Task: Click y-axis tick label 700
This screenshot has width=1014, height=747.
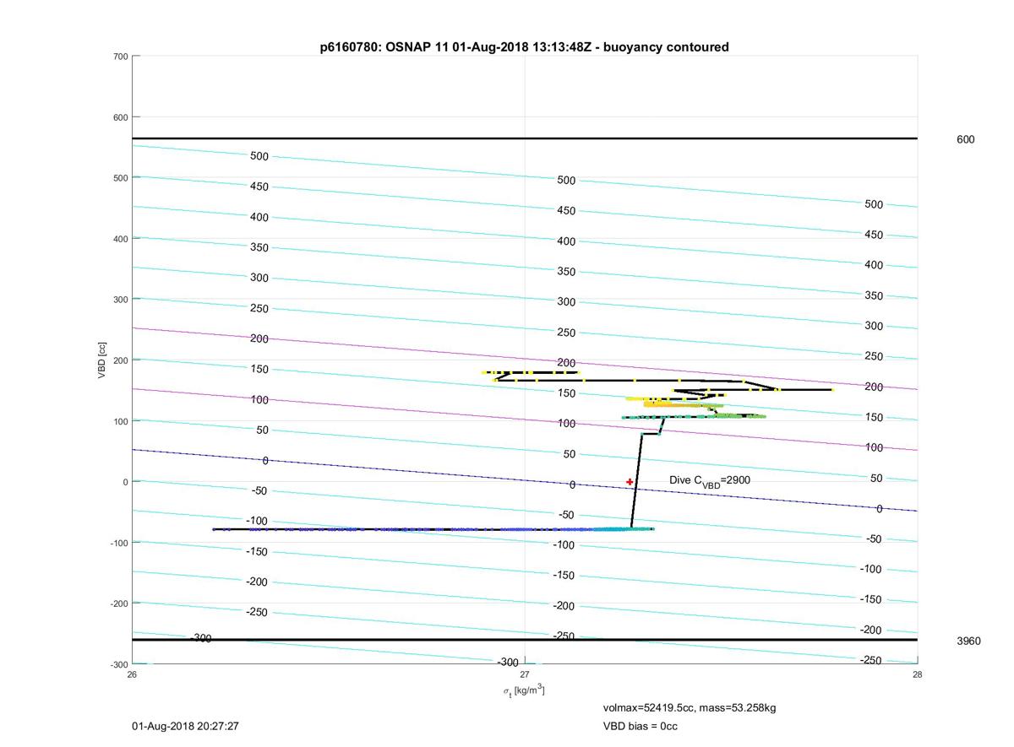Action: [121, 57]
